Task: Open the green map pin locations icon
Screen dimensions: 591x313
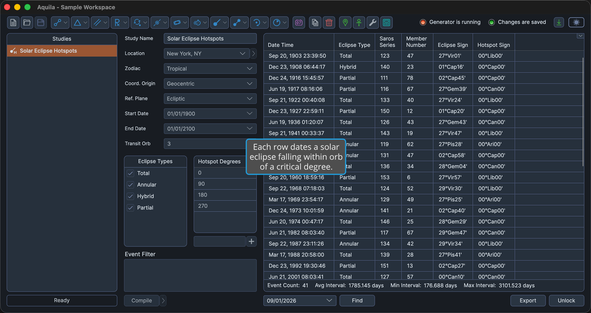Action: point(345,23)
